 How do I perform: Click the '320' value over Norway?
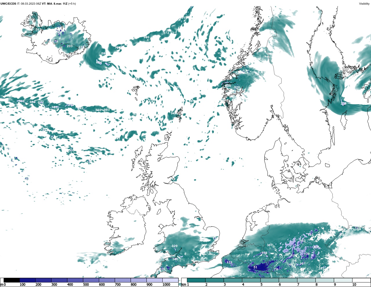[x=237, y=87]
